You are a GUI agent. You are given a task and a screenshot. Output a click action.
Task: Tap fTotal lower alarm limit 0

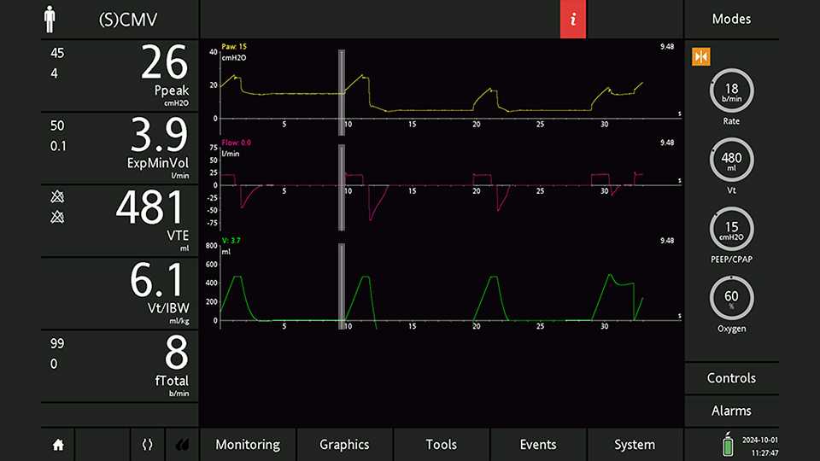point(54,364)
